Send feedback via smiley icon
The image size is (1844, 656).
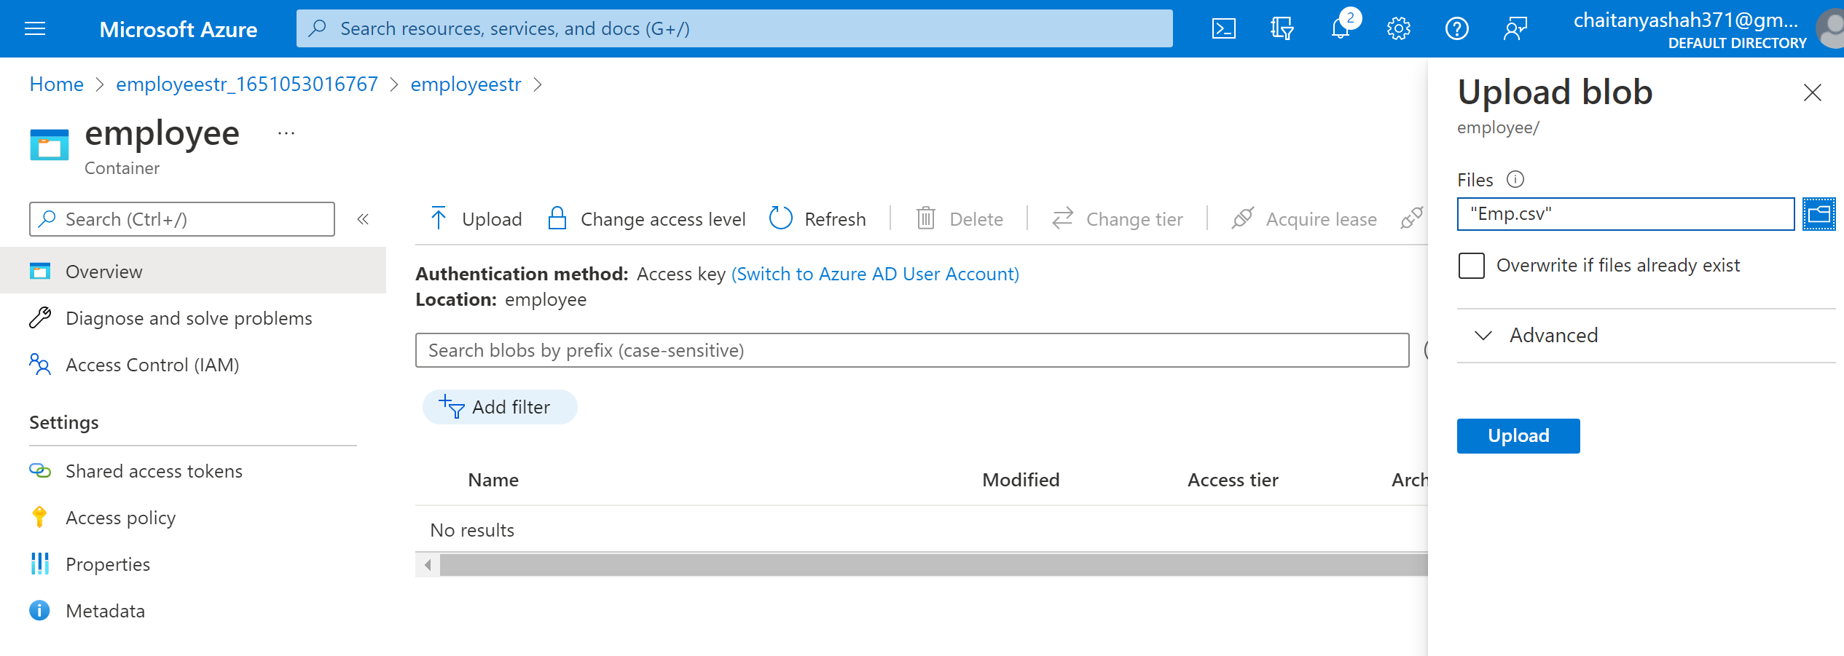[1515, 28]
